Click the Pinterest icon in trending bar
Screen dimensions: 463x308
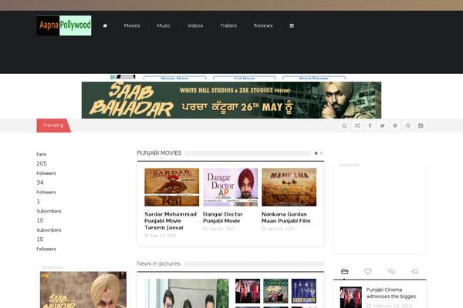pyautogui.click(x=407, y=126)
